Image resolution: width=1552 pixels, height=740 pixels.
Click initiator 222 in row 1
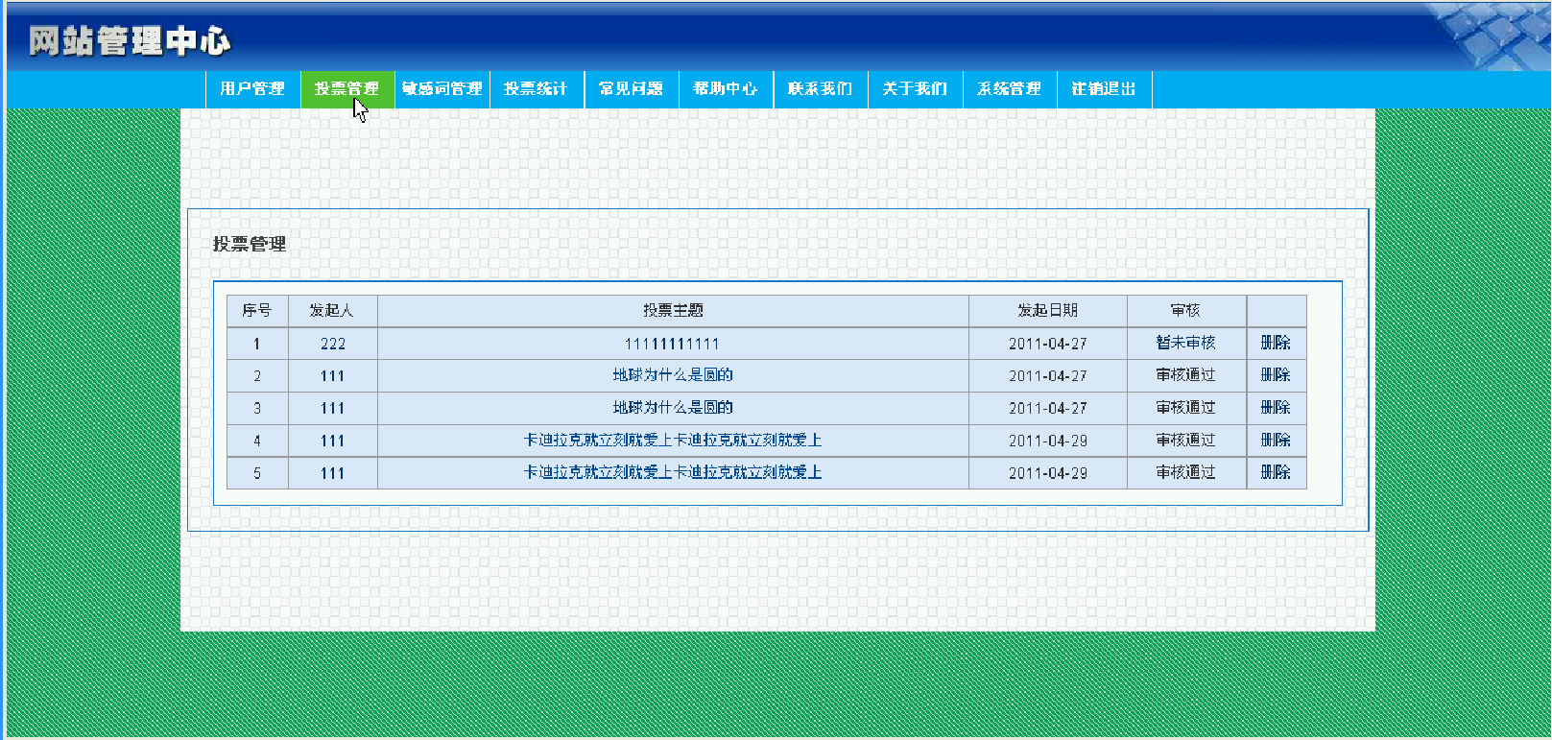[x=333, y=344]
